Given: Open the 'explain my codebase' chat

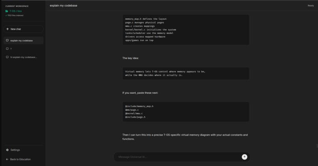Looking at the screenshot, I should click(23, 41).
